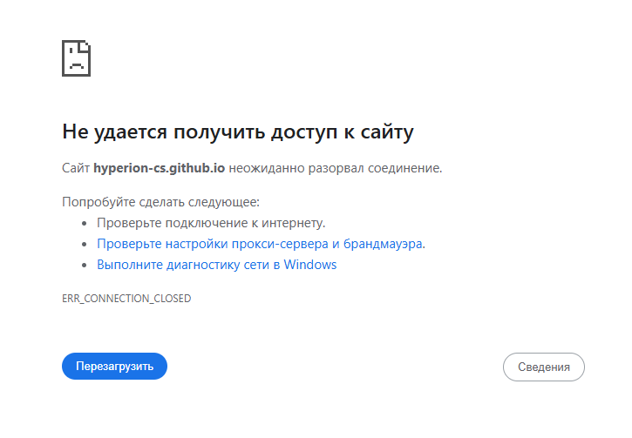This screenshot has height=438, width=632.
Task: Click the Попробуйте сделать следующее line
Action: pyautogui.click(x=160, y=202)
